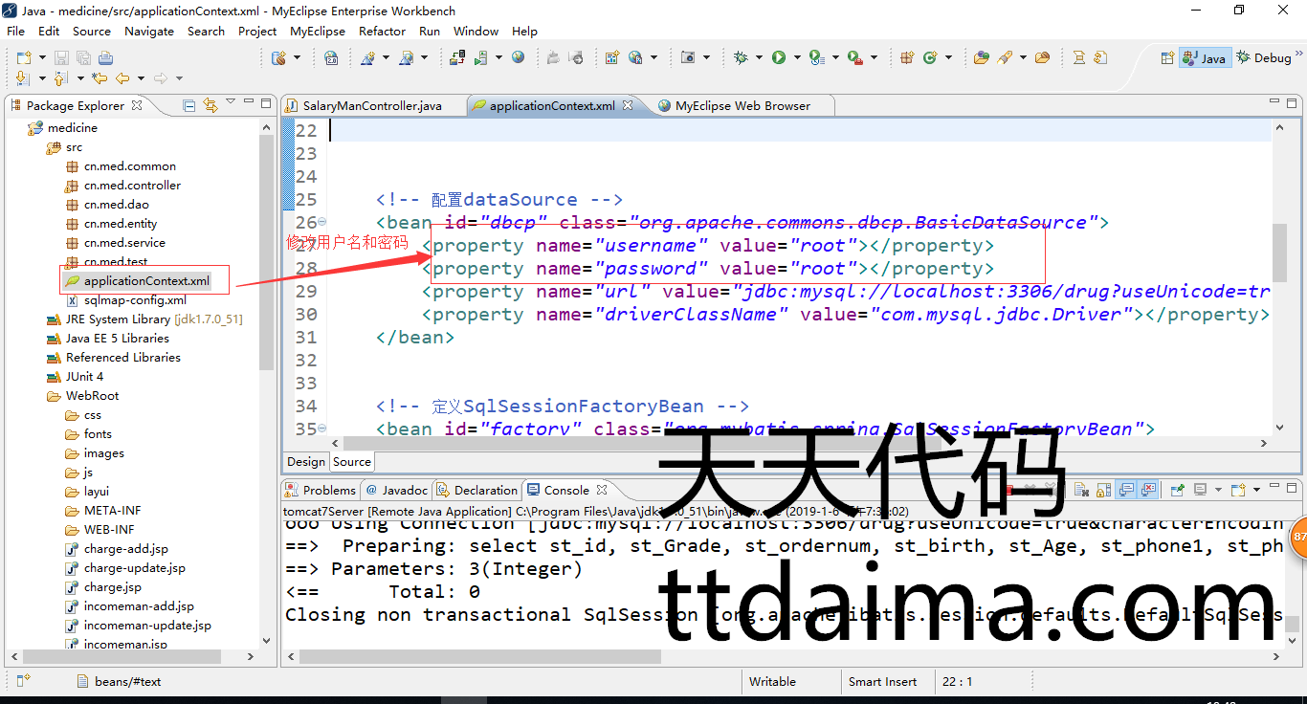Click the New Java Package icon
1307x704 pixels.
[905, 57]
